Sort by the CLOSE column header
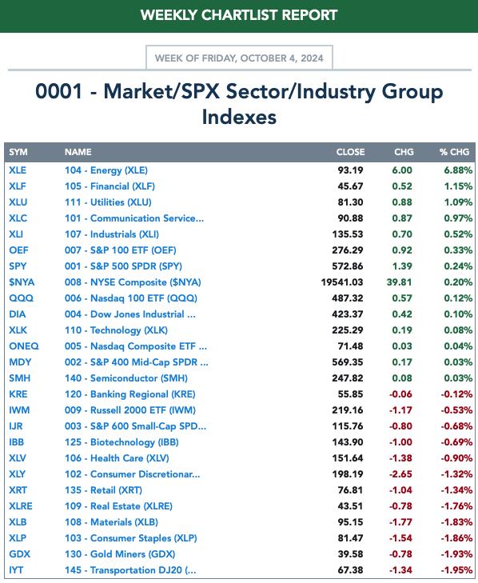The width and height of the screenshot is (478, 583). pyautogui.click(x=350, y=152)
